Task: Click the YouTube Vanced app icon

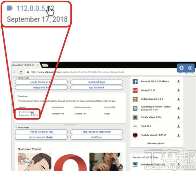Action: click(x=135, y=135)
